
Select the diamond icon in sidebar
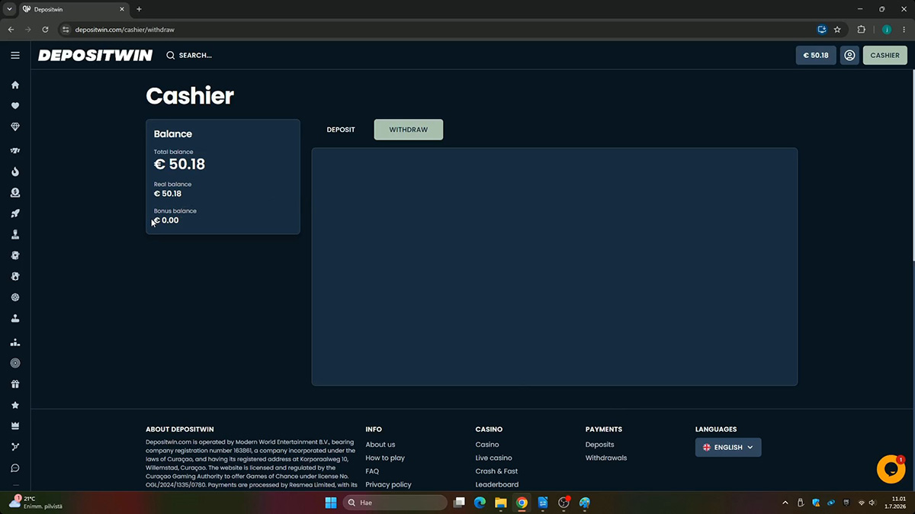coord(15,127)
